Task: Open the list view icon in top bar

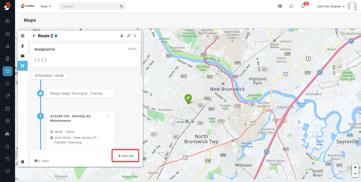Action: coord(280,6)
